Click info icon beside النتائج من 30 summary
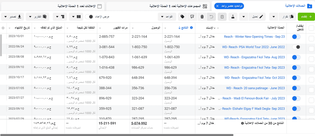The image size is (315, 136). [242, 123]
